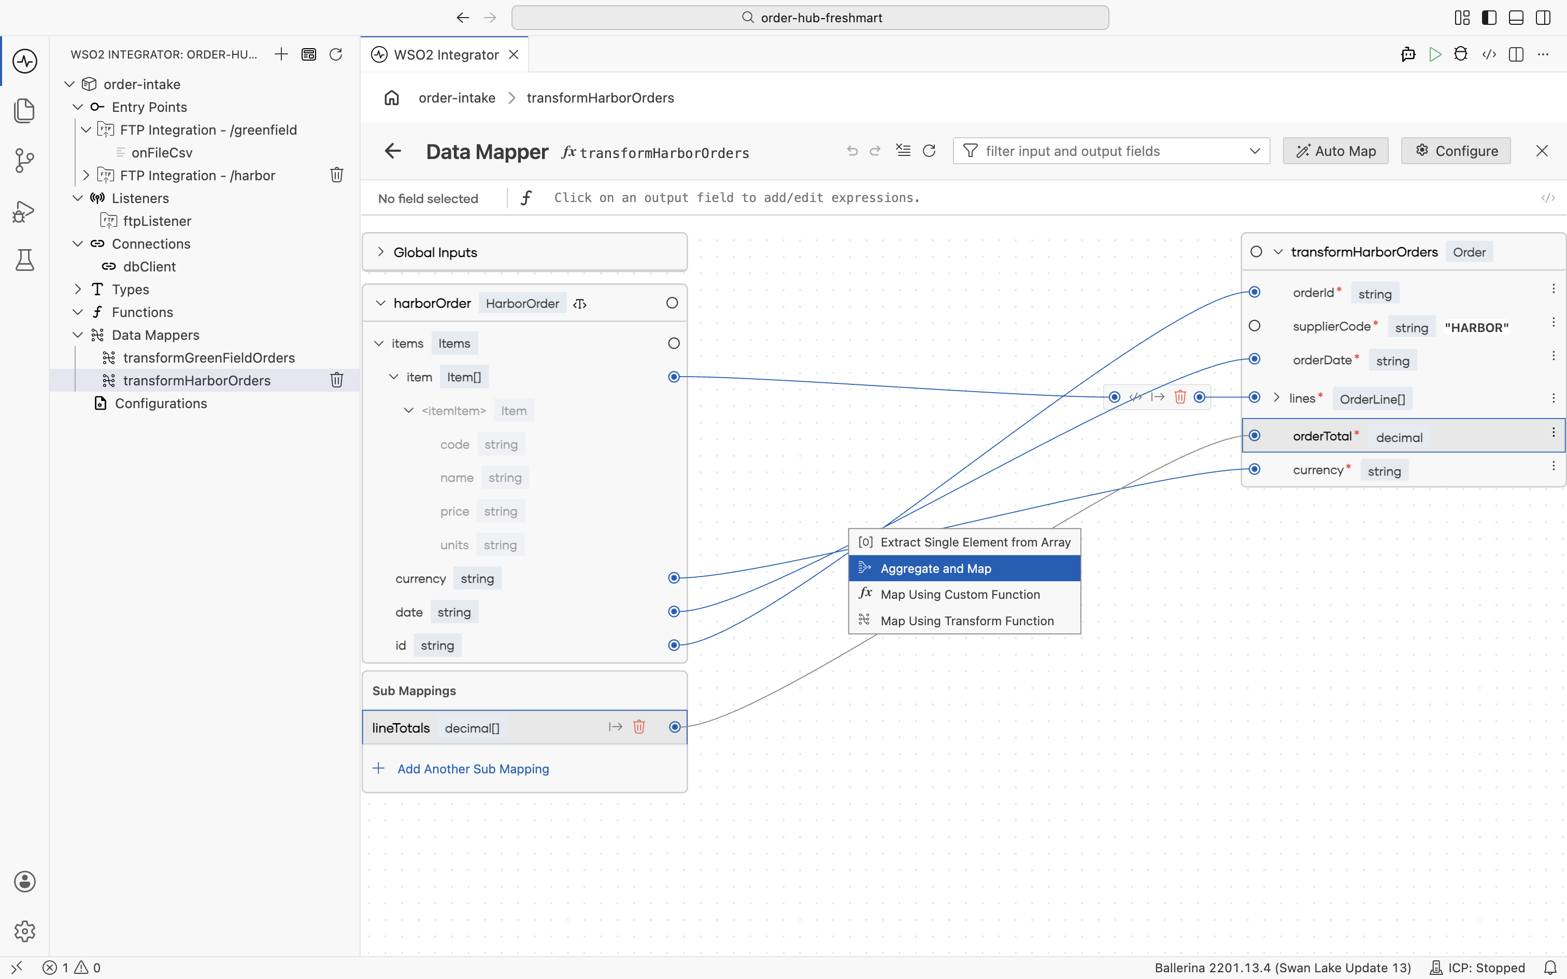
Task: Delete the link on the lines mapping
Action: (x=1180, y=397)
